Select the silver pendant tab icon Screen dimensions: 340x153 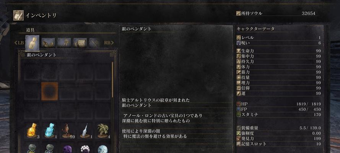click(32, 43)
